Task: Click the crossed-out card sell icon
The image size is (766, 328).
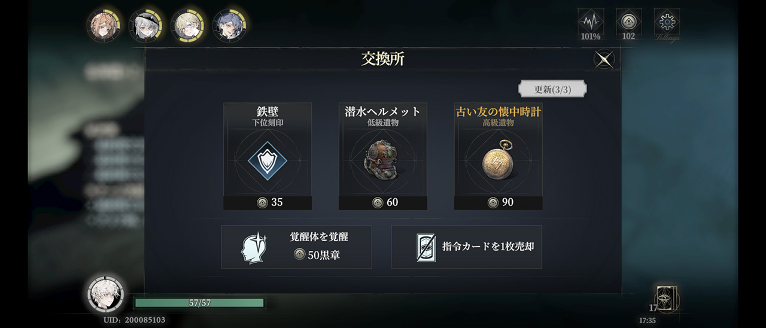Action: click(426, 247)
